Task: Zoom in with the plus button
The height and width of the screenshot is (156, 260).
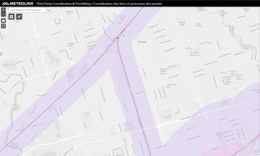Action: 3,10
